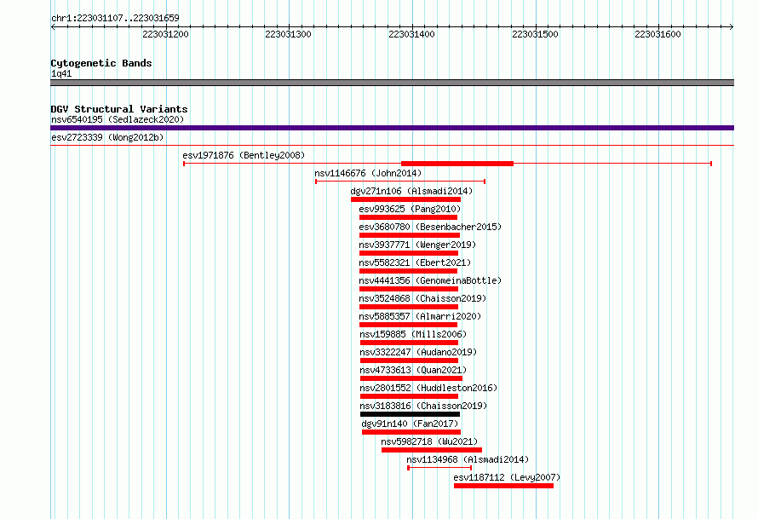Open nsv3524868 (Chaisson2019) variant label
This screenshot has width=758, height=519.
(x=422, y=298)
